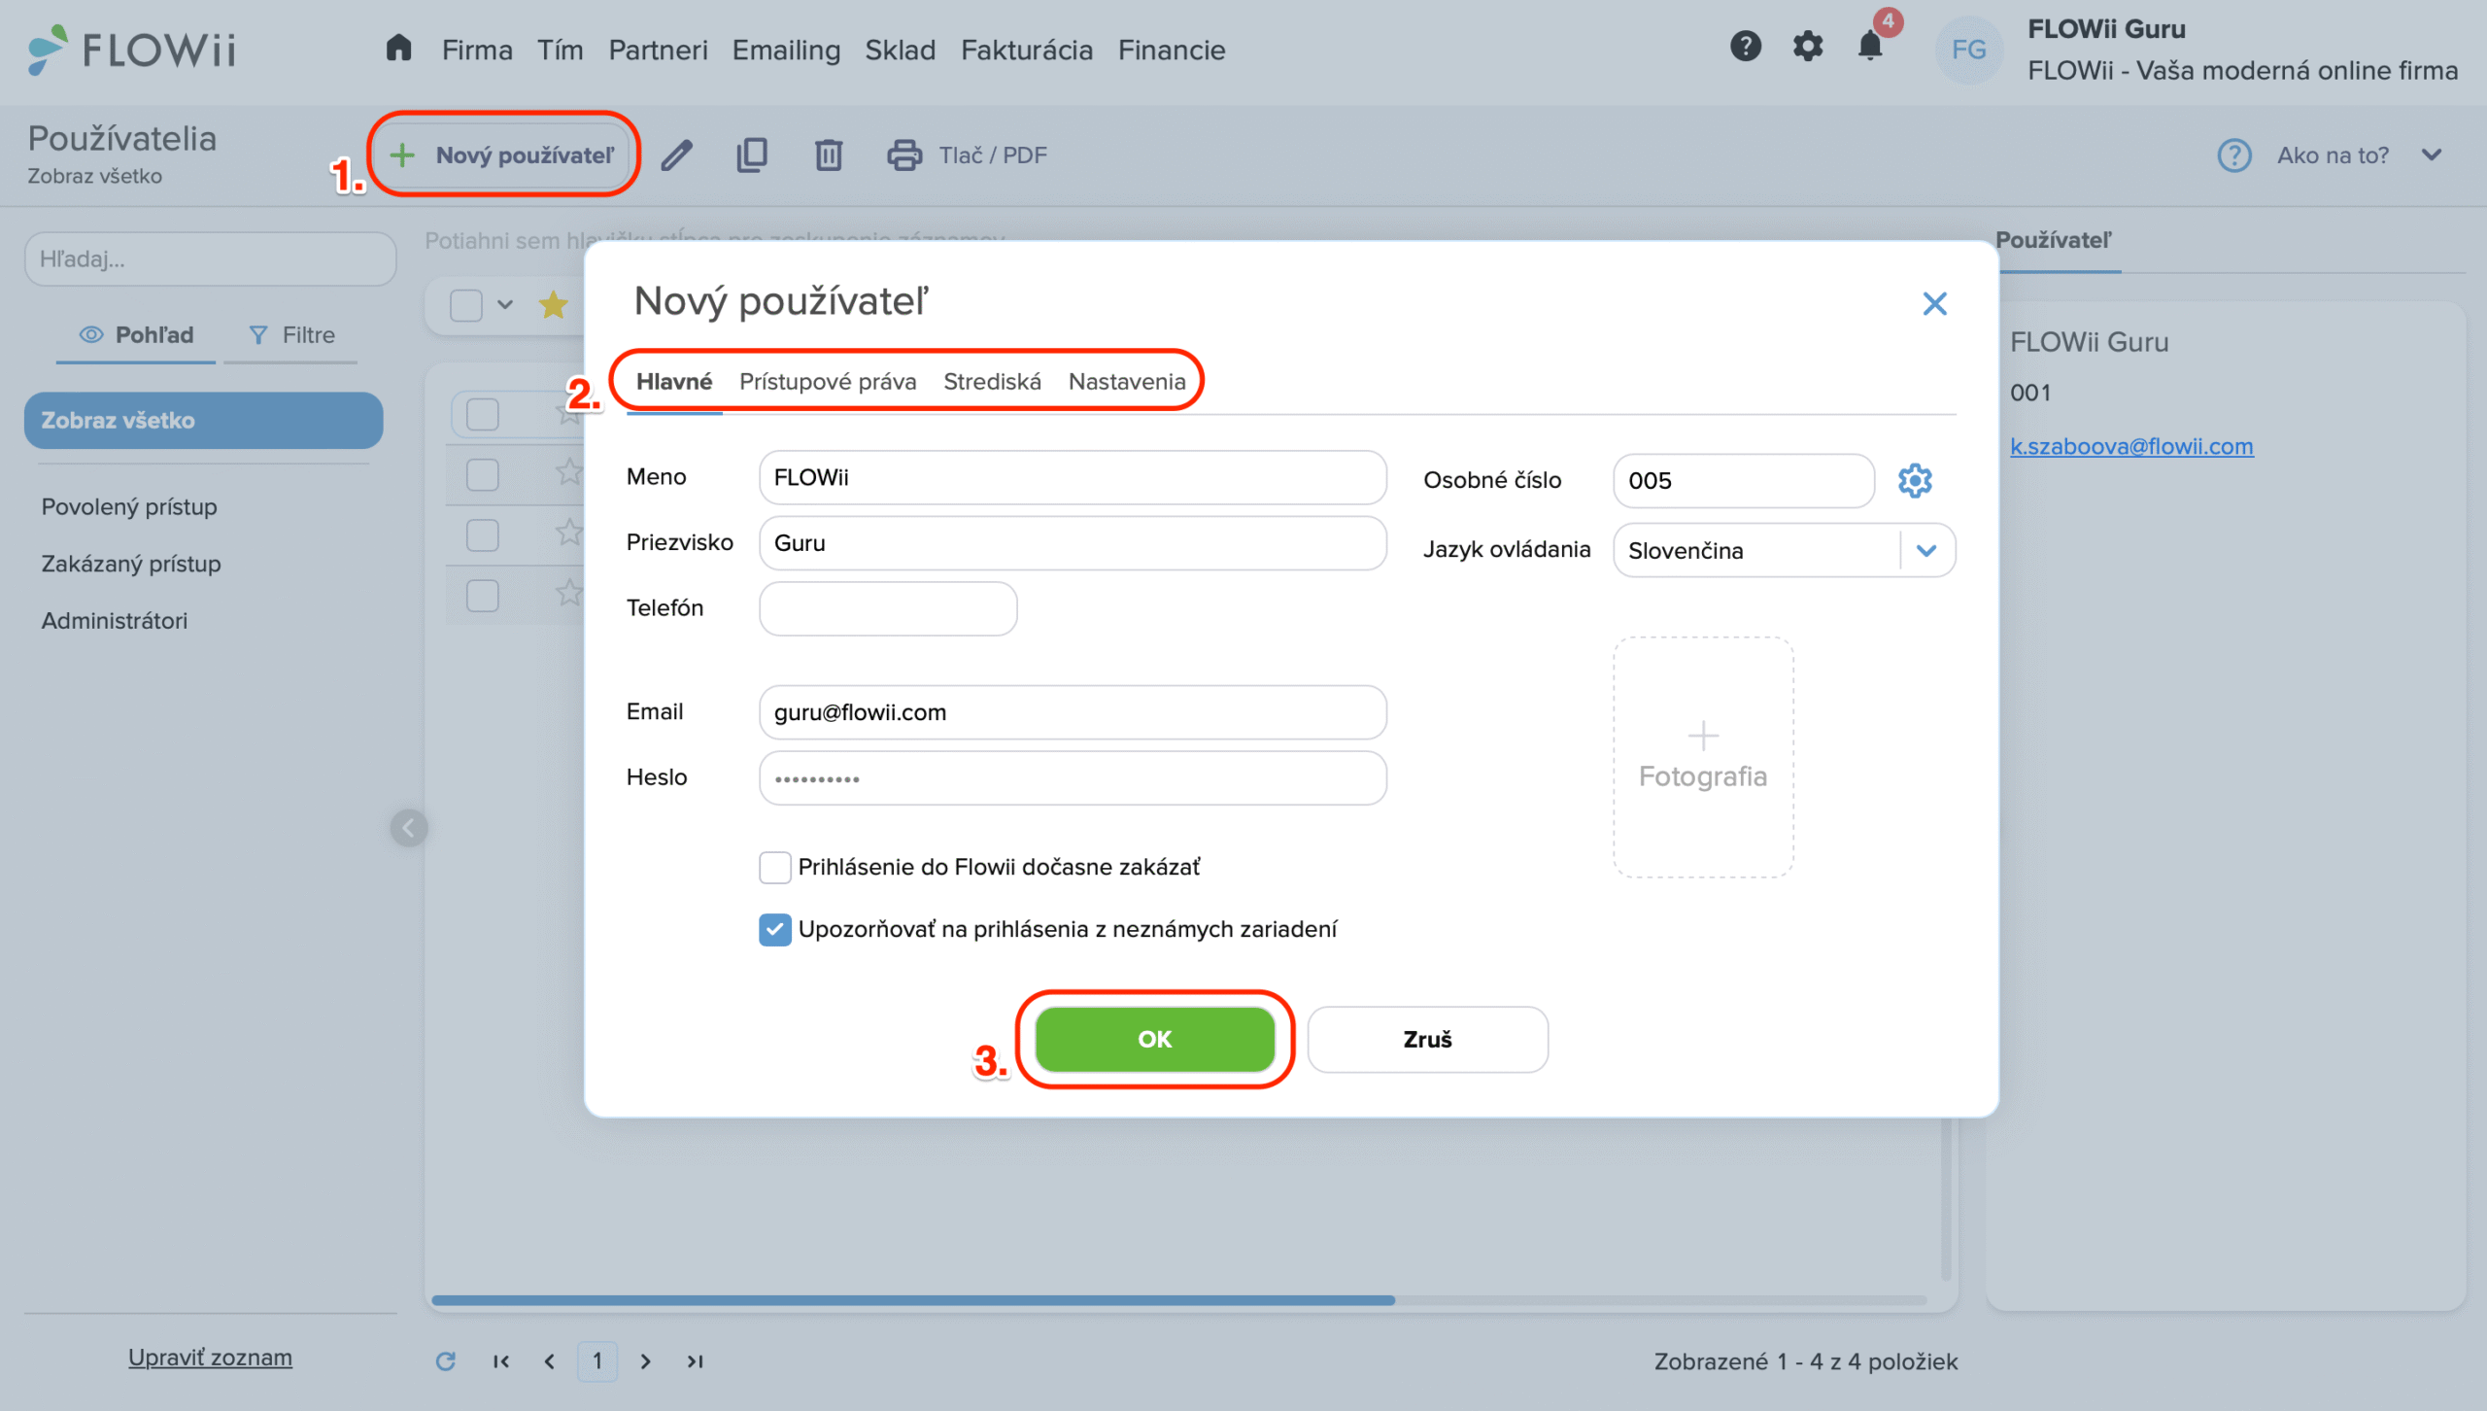Click the horizontal scrollbar of the list
Screen dimensions: 2487x1411
(x=913, y=1300)
